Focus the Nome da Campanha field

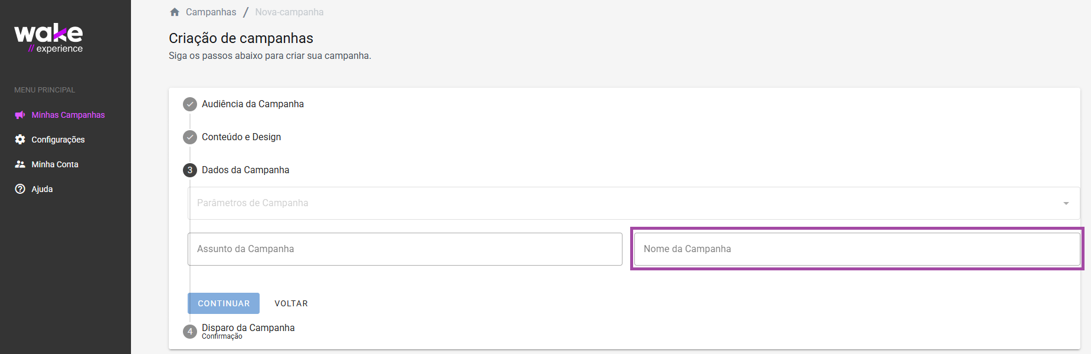[857, 249]
